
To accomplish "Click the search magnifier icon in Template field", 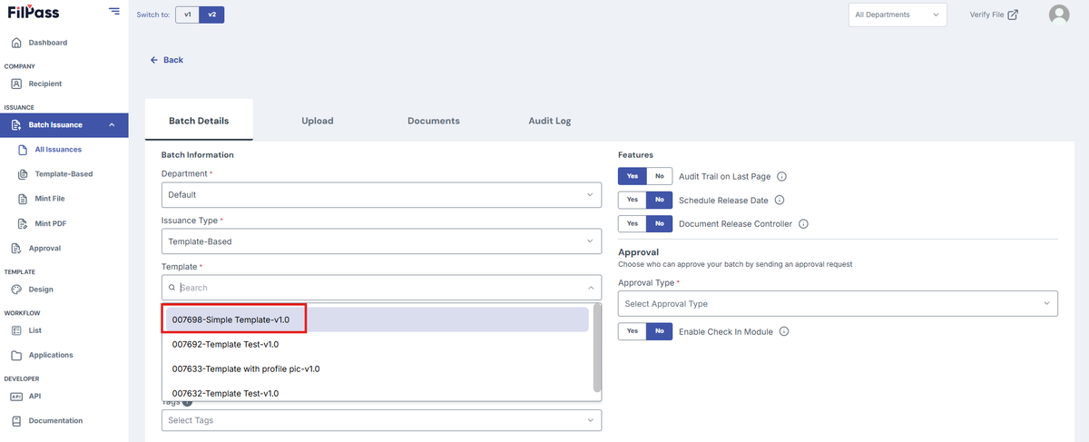I will click(172, 288).
